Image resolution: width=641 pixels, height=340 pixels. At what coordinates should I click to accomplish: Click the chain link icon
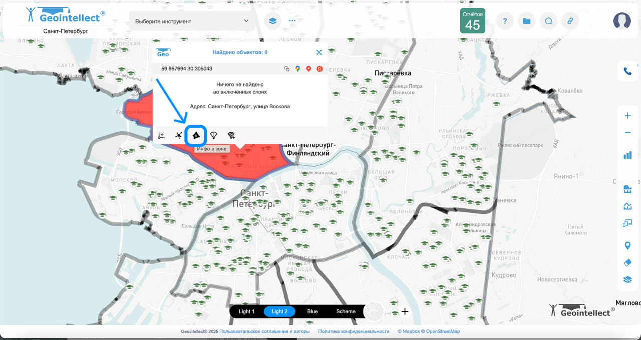coord(570,21)
